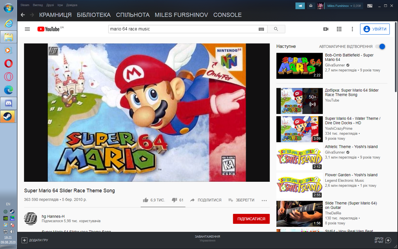Open Dire Dire Docks video thumbnail
This screenshot has height=249, width=398.
299,129
